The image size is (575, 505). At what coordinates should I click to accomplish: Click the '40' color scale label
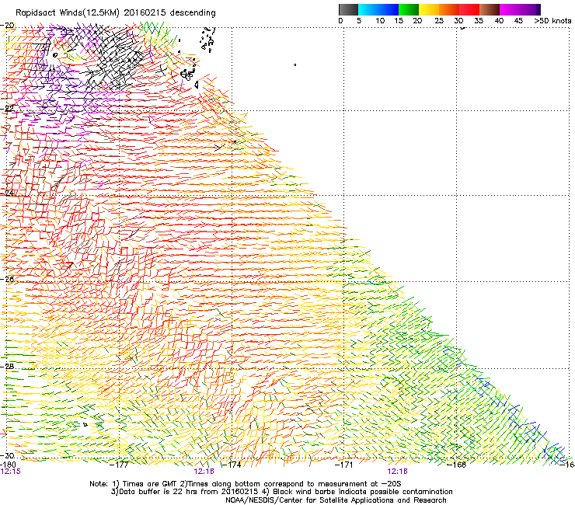[x=499, y=21]
